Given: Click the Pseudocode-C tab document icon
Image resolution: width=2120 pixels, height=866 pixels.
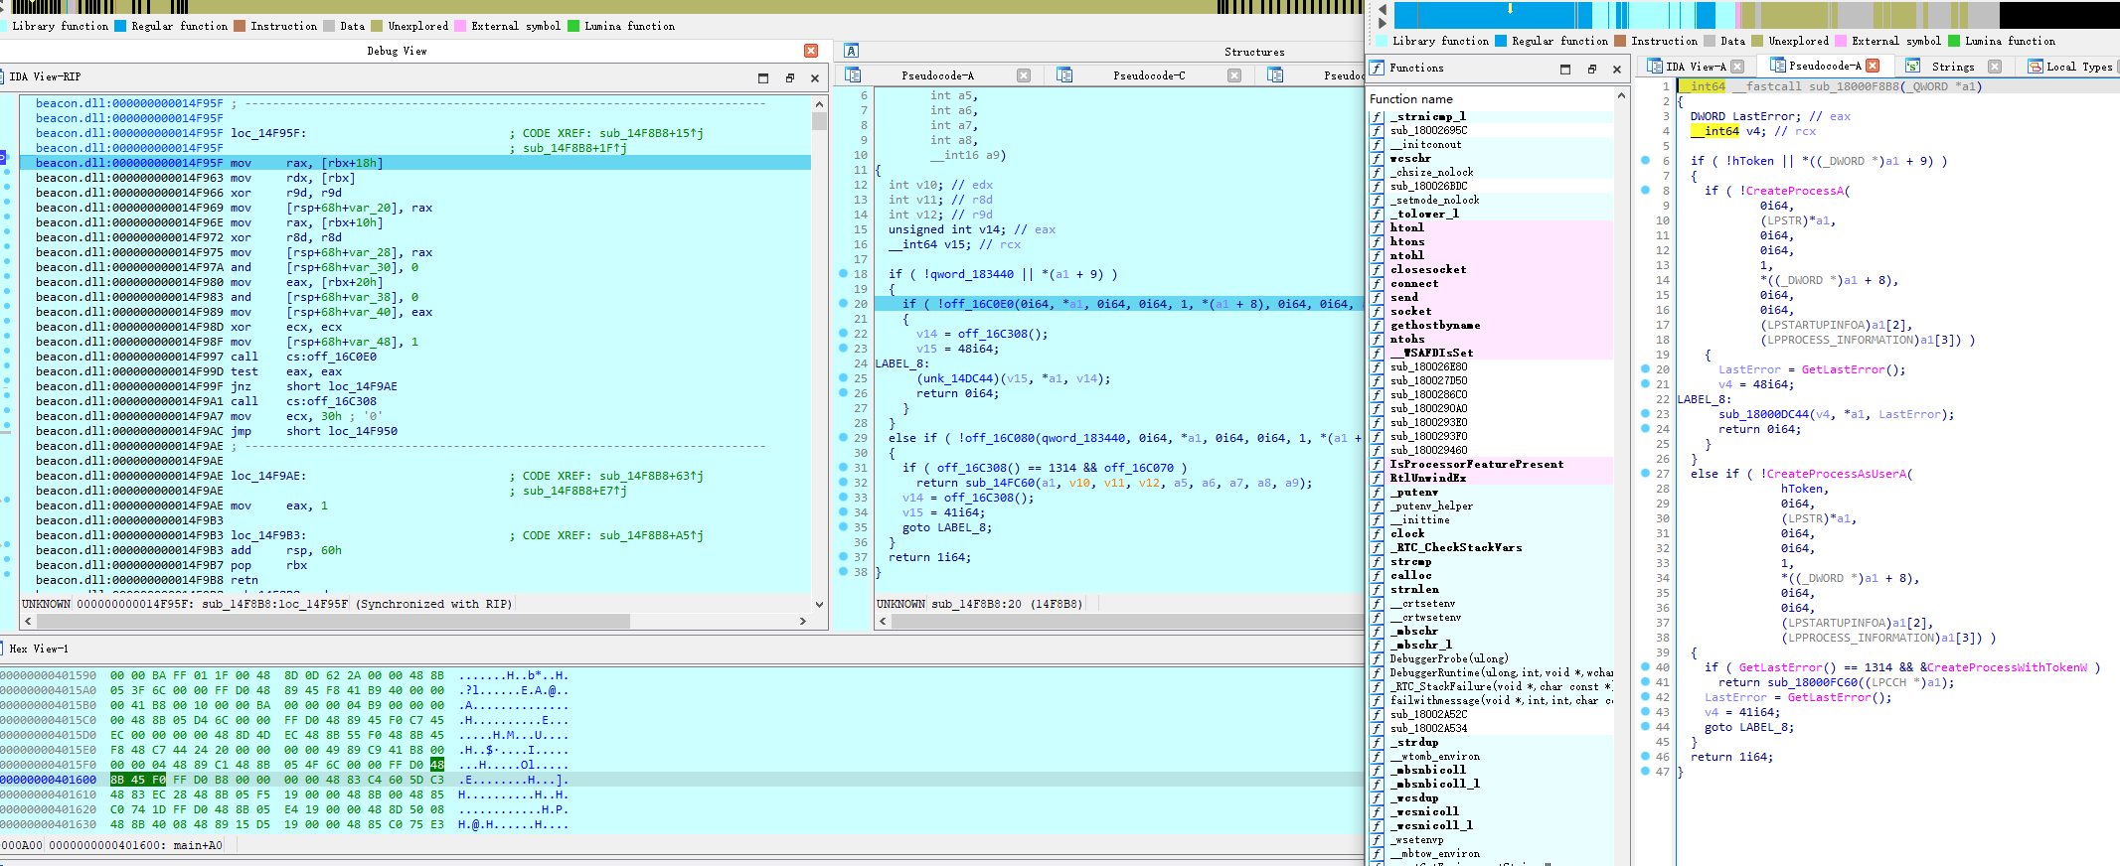Looking at the screenshot, I should (x=1064, y=74).
